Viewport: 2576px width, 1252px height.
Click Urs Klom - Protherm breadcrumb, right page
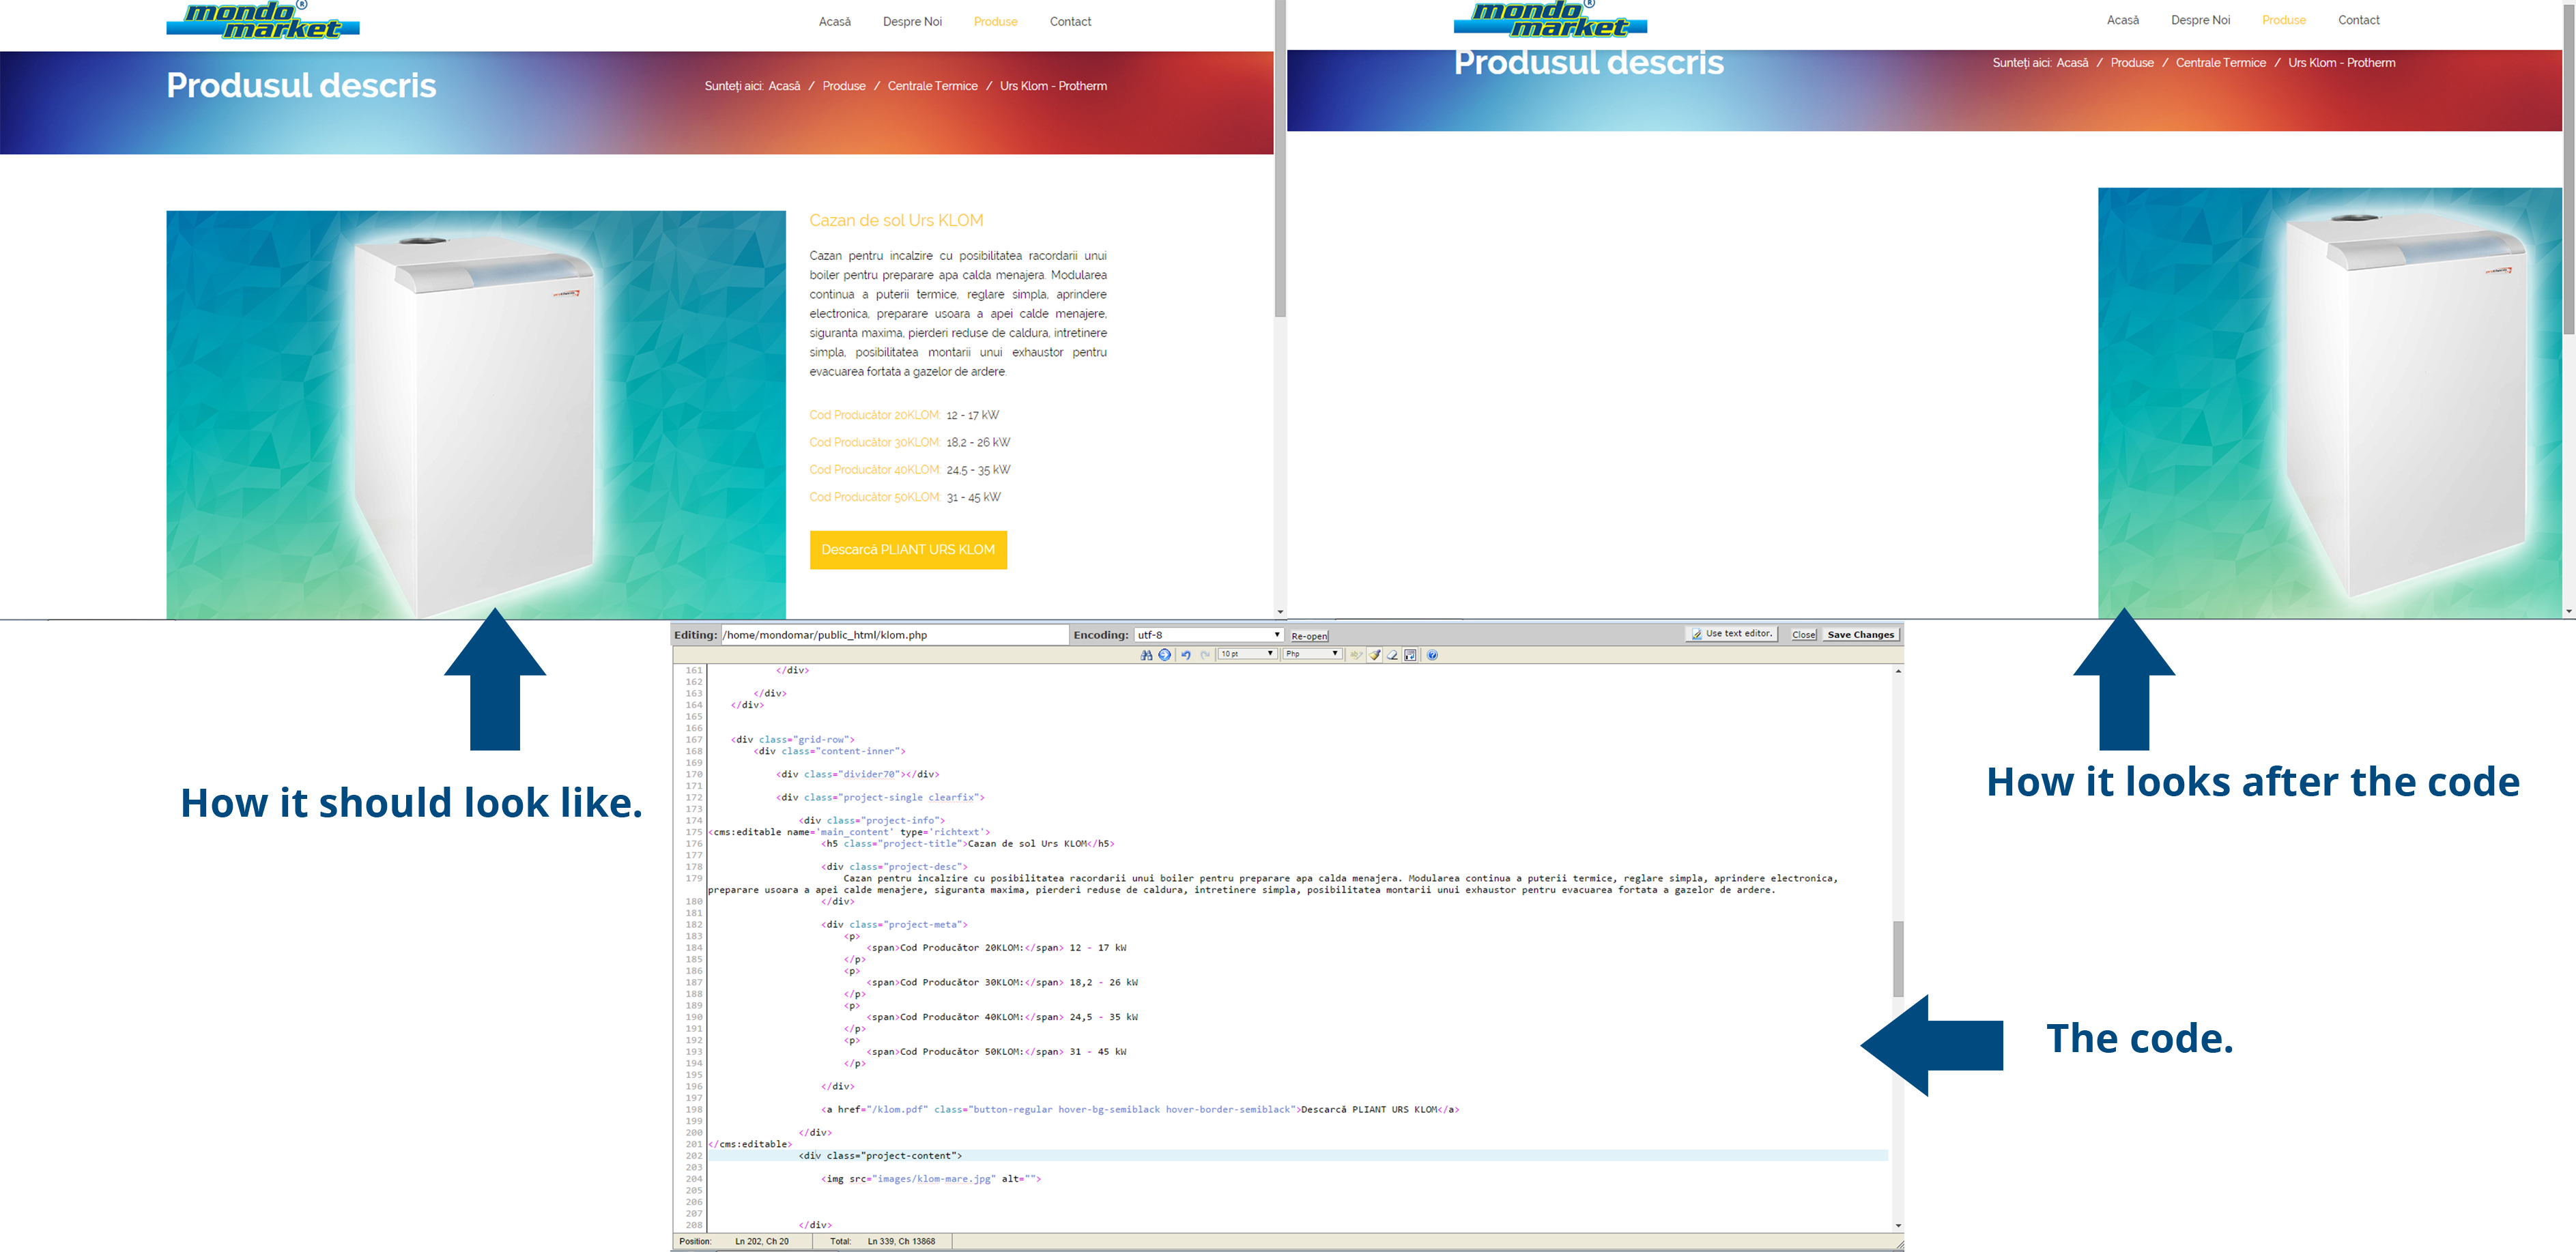tap(2341, 63)
